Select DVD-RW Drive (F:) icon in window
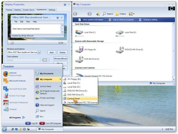 click(79, 59)
